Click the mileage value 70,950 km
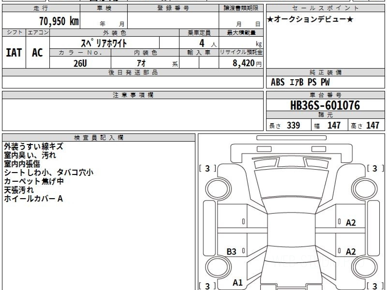Viewport: 387px width, 290px height. [59, 22]
